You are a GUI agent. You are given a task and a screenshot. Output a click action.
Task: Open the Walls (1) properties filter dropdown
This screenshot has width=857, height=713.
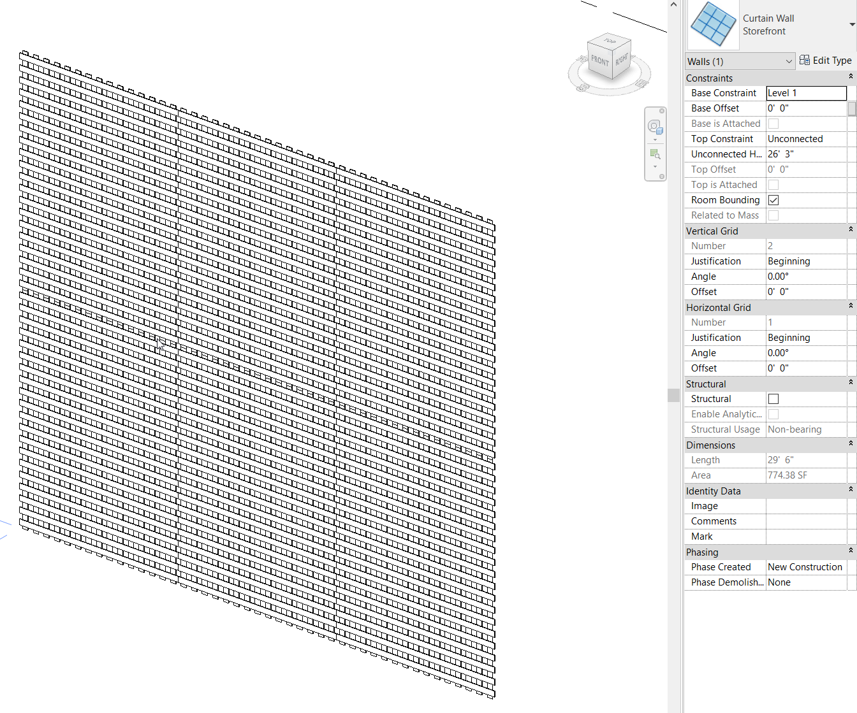[x=740, y=61]
